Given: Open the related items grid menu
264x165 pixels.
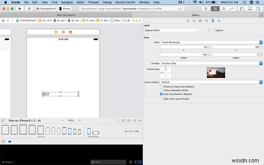Looking at the screenshot, I should [3, 21].
